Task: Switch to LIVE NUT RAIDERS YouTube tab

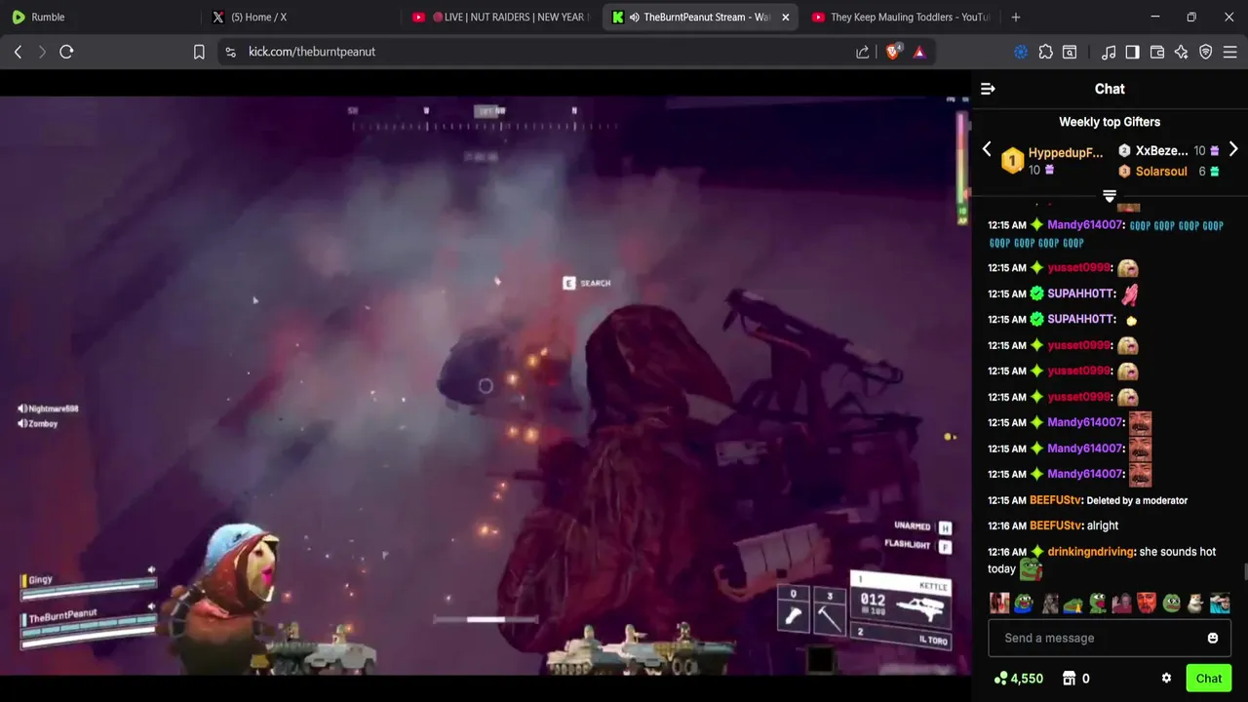Action: (x=498, y=17)
